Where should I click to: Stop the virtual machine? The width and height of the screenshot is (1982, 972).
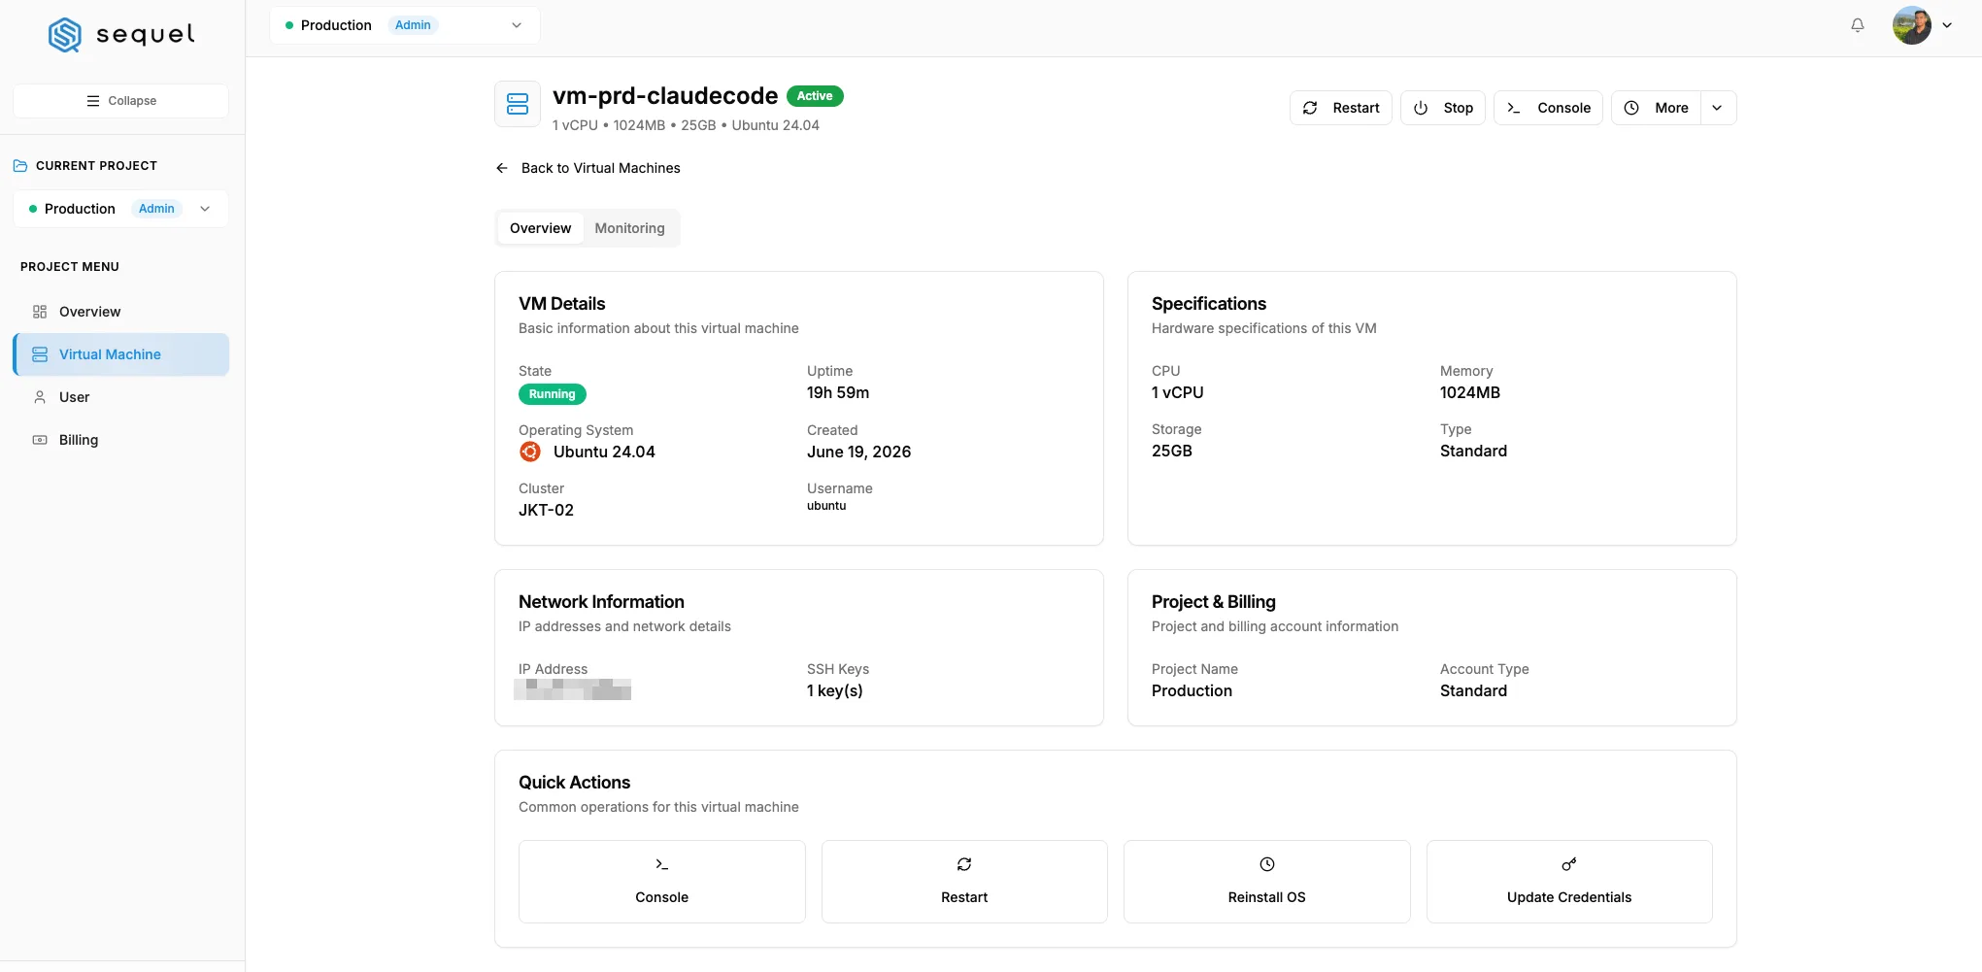(1442, 108)
